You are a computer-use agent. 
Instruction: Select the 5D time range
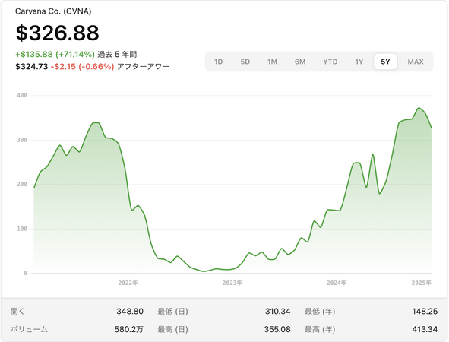pyautogui.click(x=245, y=62)
